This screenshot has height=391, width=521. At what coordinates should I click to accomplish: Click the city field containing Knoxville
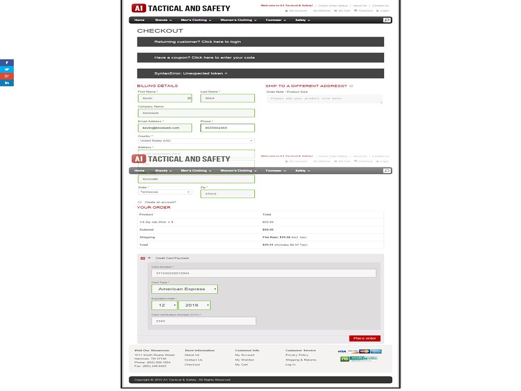(x=196, y=179)
